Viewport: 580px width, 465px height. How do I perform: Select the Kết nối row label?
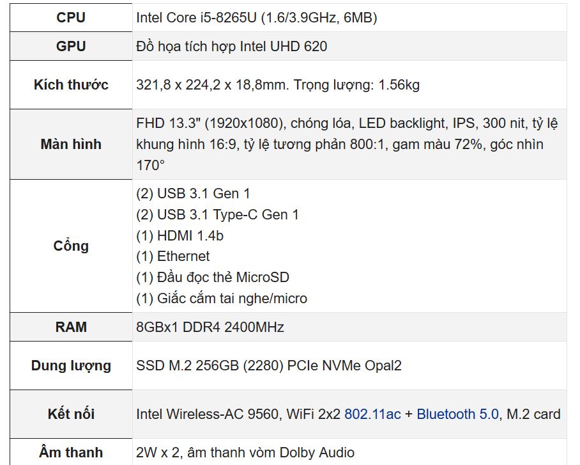pos(71,414)
